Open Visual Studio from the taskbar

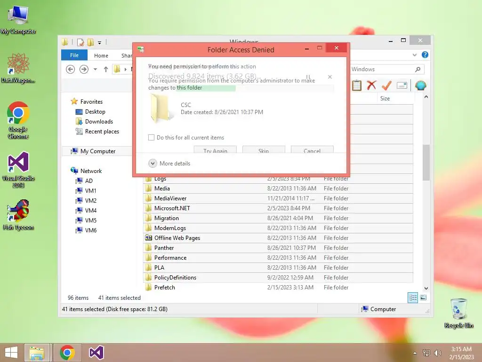click(x=96, y=353)
